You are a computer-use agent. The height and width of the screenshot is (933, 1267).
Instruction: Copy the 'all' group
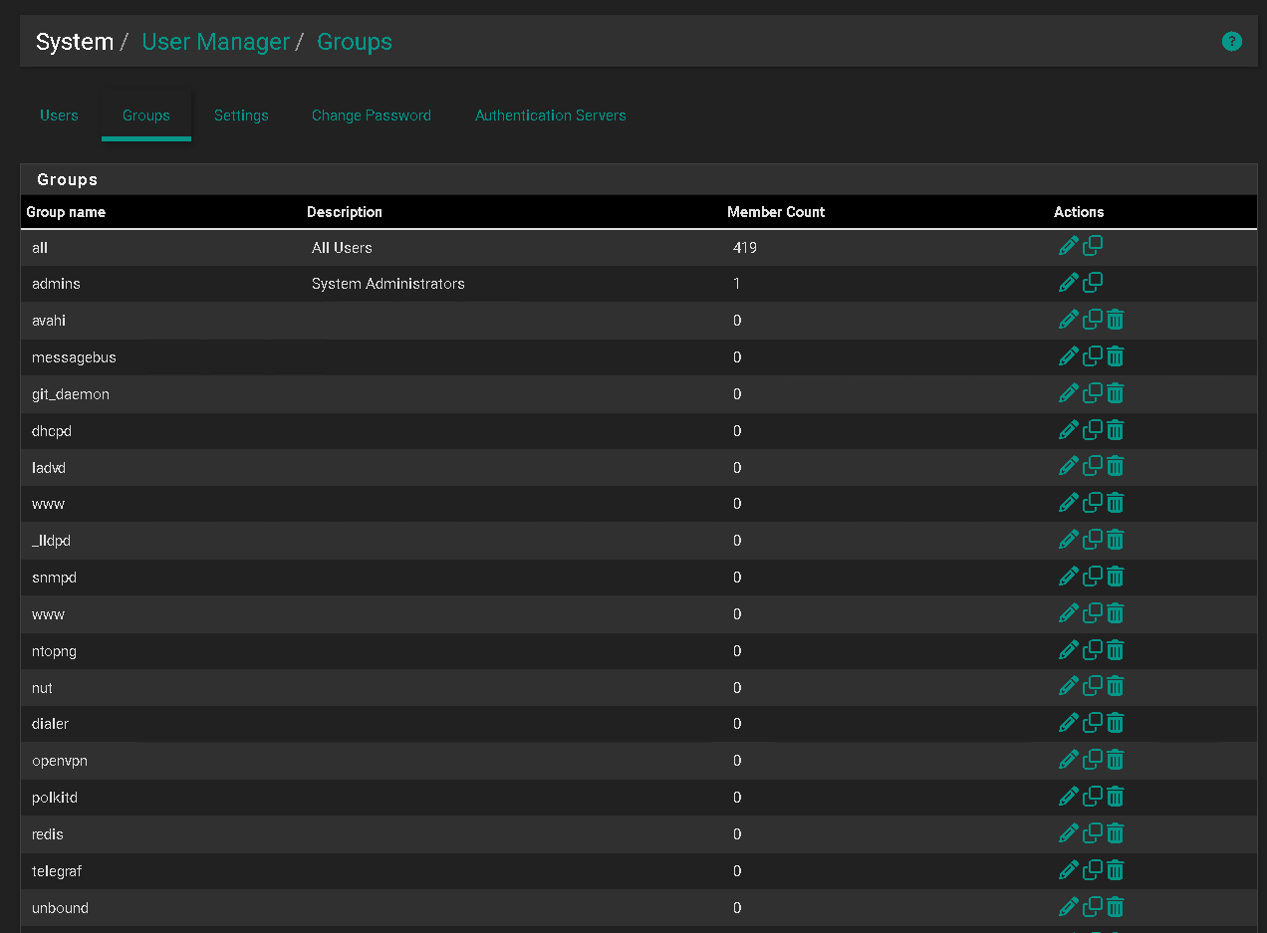point(1093,245)
